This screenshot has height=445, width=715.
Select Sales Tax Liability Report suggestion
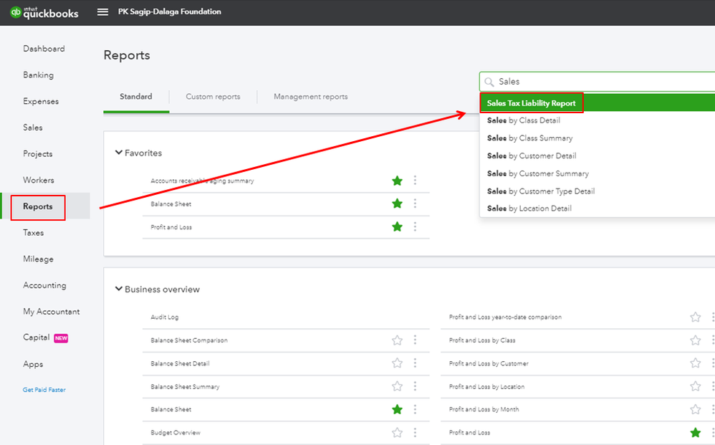click(531, 103)
